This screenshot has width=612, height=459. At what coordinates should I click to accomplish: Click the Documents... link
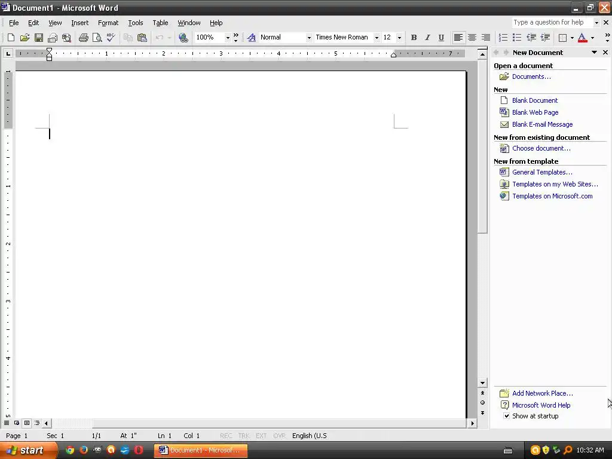531,76
